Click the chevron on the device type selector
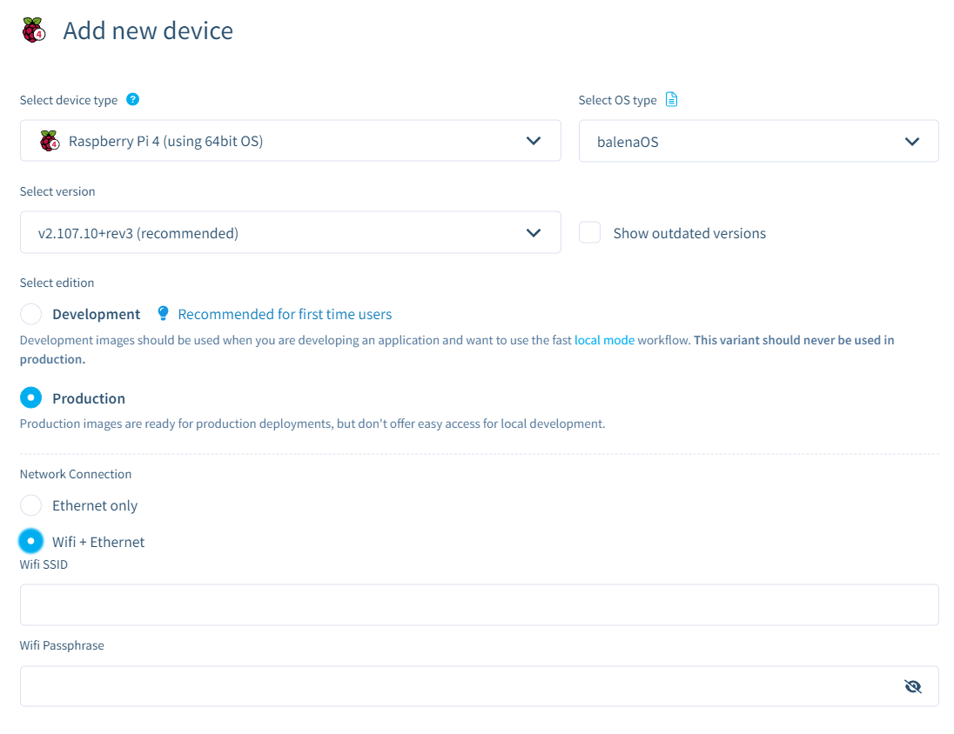The image size is (954, 734). 534,140
